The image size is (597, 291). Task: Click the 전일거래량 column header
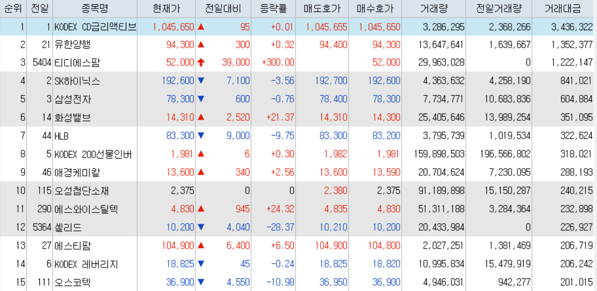pos(499,9)
